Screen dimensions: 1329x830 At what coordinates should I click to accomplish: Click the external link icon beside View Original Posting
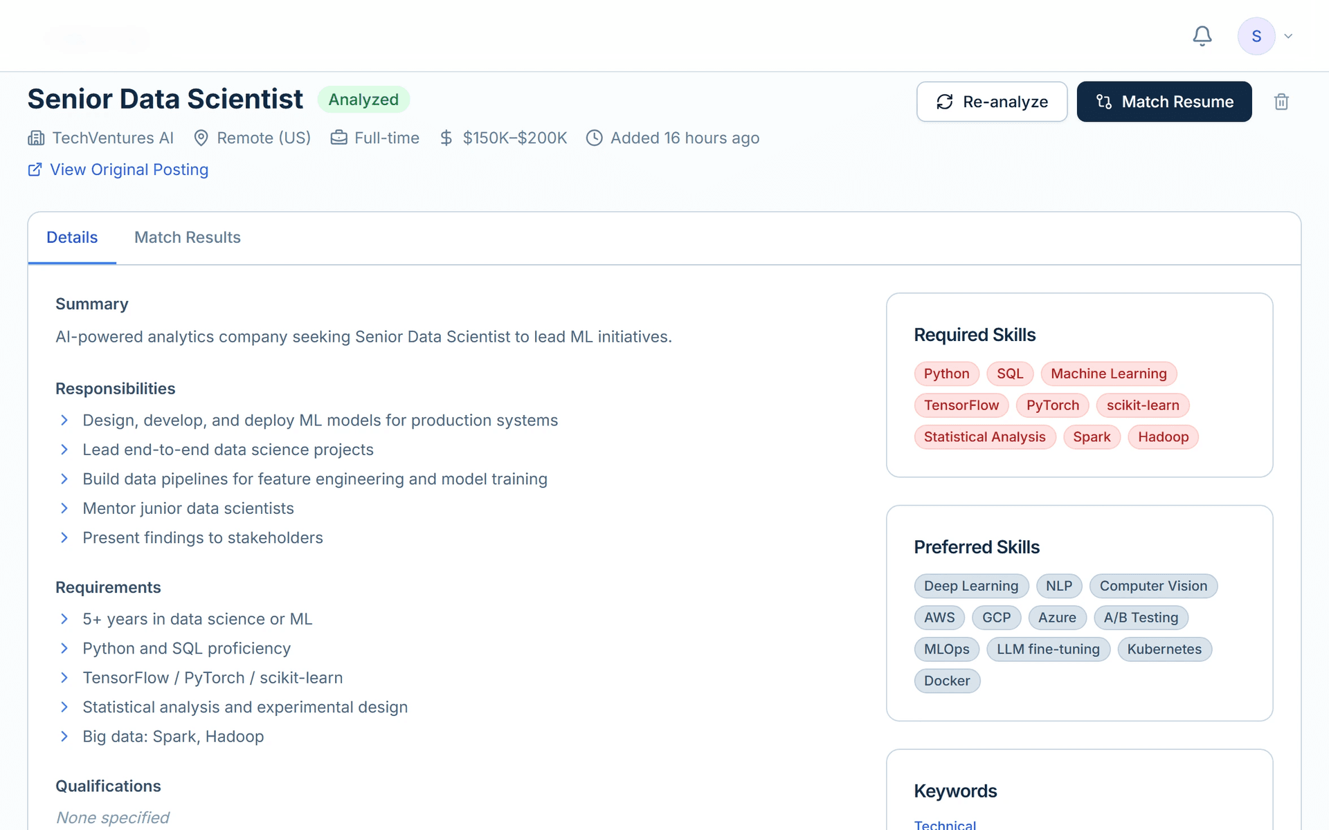35,169
